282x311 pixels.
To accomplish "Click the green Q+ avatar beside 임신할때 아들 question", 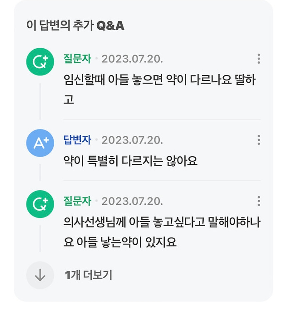I will 40,62.
